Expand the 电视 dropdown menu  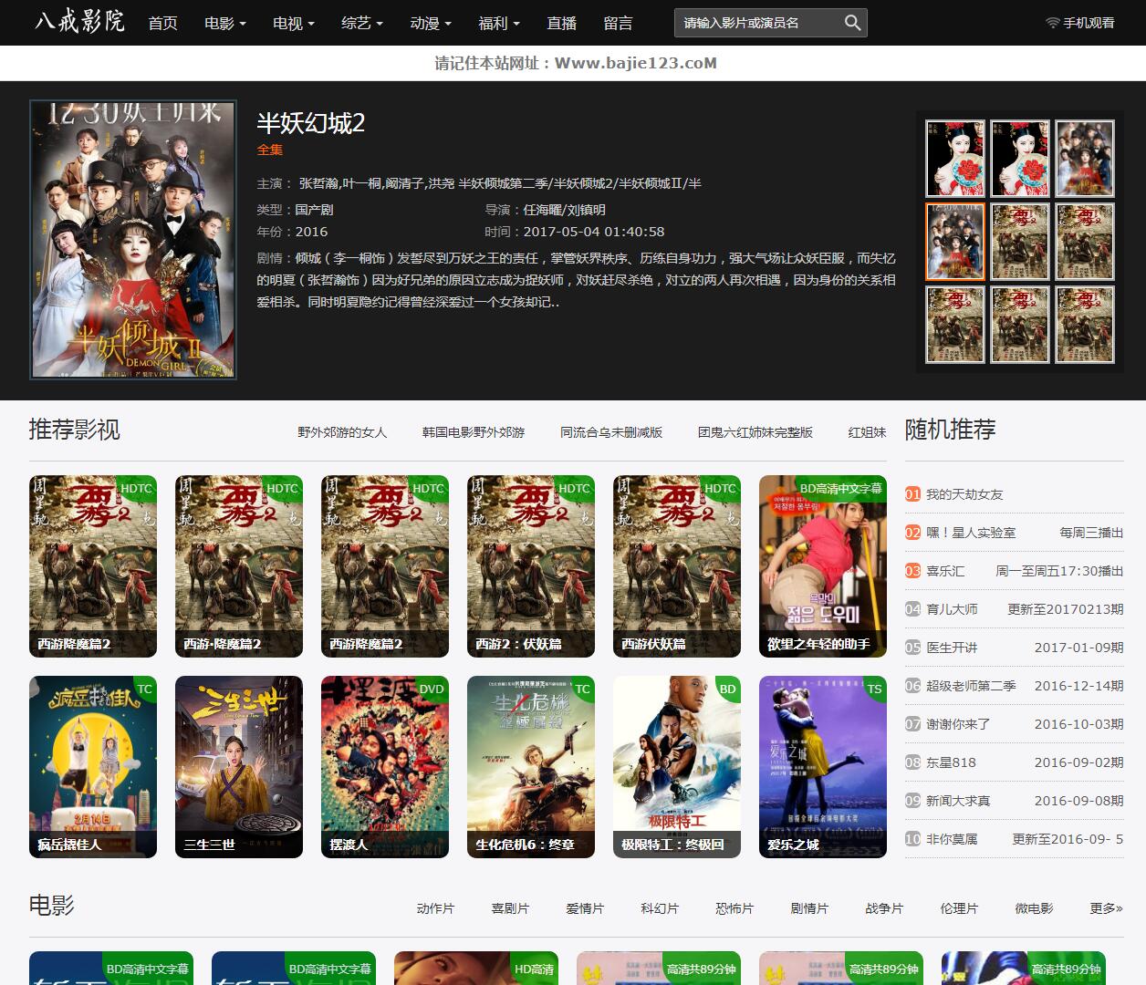click(x=294, y=23)
